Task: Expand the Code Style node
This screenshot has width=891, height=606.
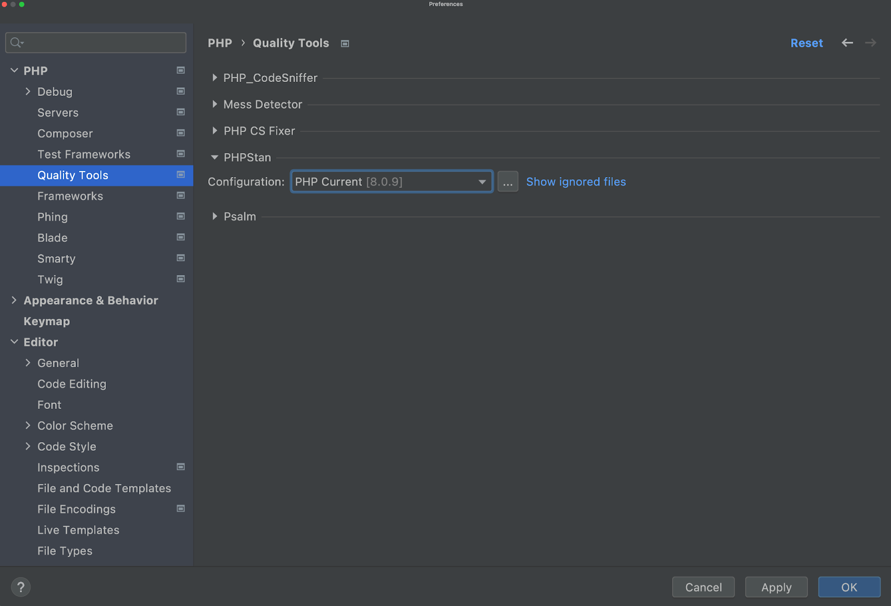Action: click(x=28, y=446)
